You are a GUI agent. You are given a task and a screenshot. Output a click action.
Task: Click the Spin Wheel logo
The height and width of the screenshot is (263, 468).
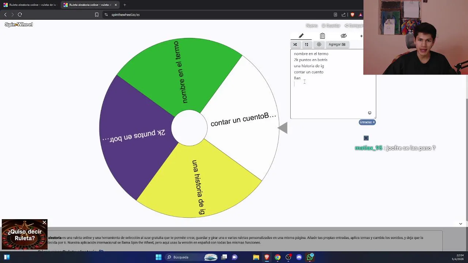pos(19,24)
